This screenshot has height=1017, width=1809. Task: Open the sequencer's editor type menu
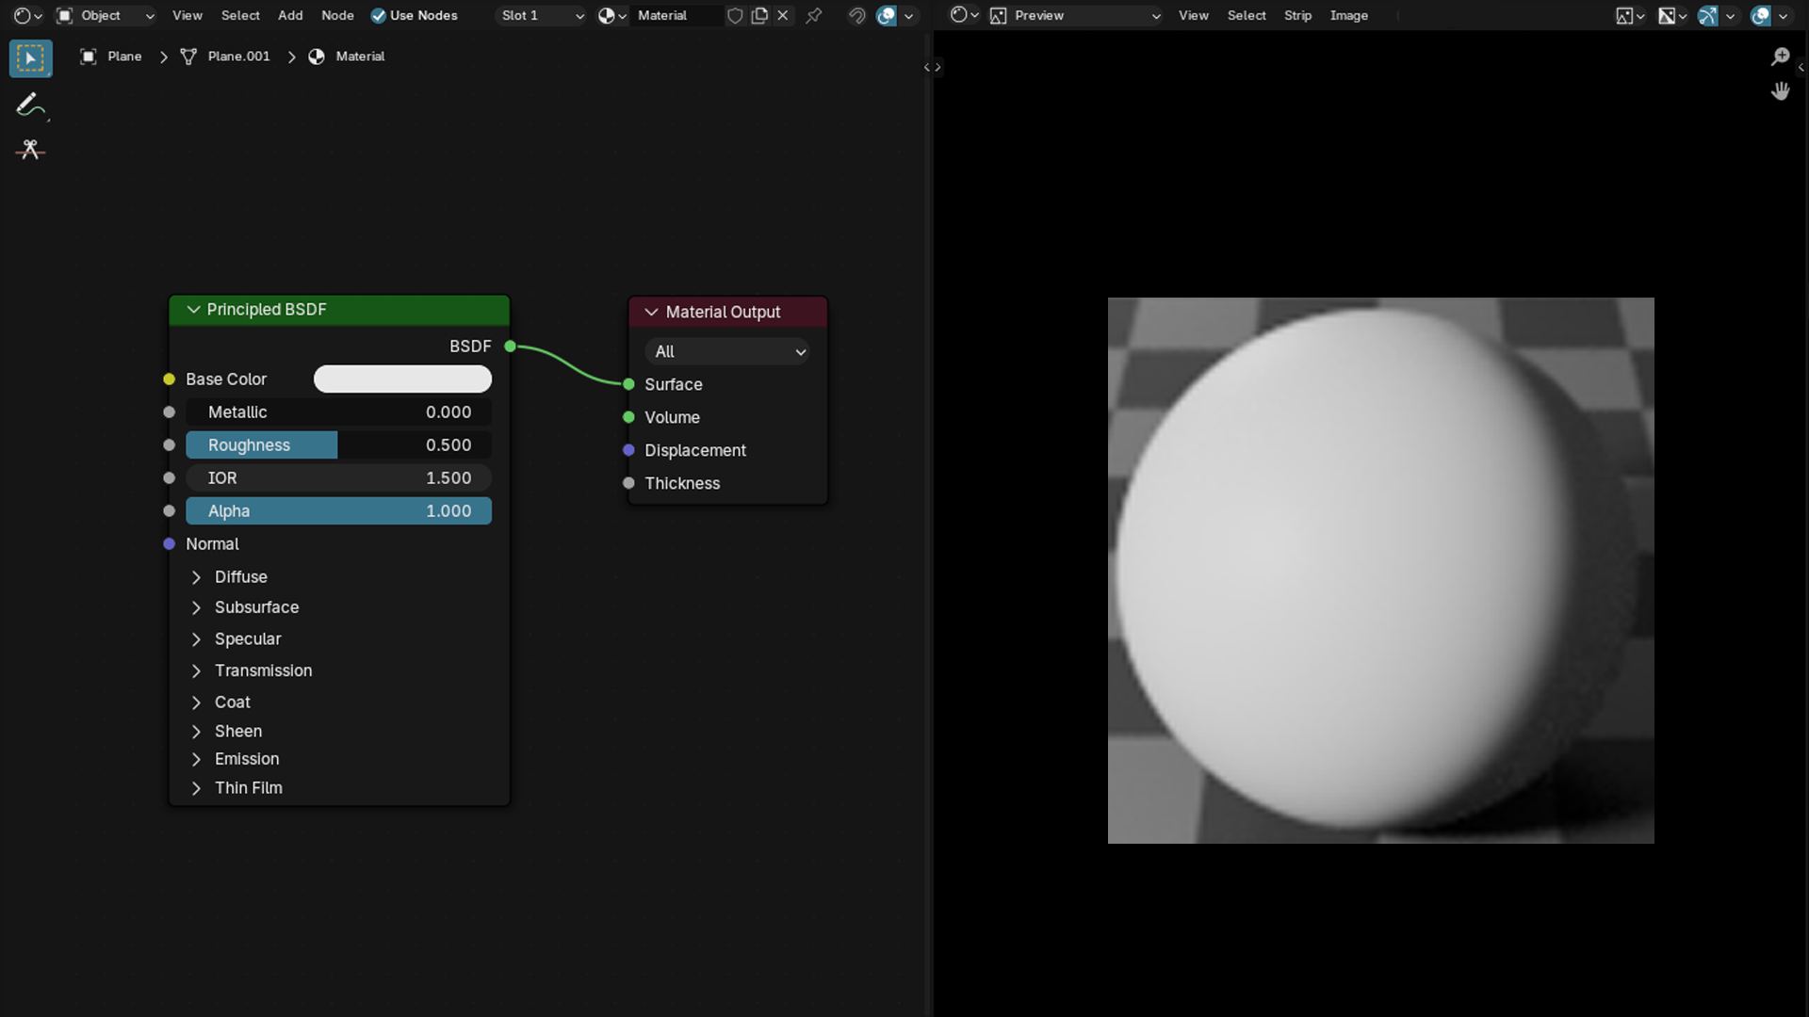965,15
